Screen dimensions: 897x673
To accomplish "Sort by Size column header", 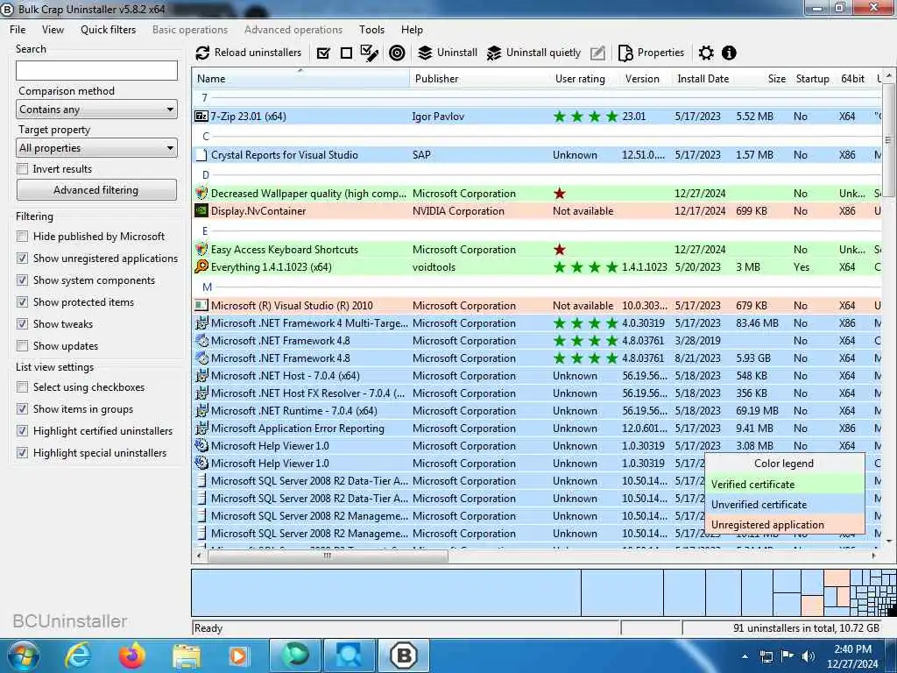I will tap(762, 78).
